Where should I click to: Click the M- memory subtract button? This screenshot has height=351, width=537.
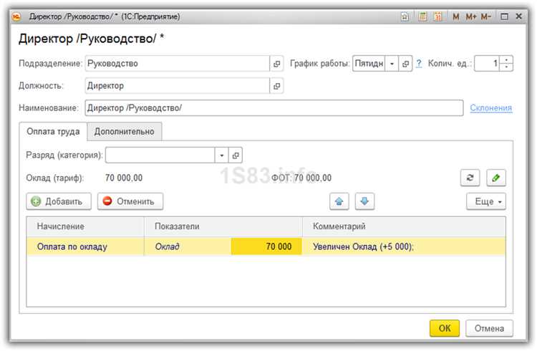click(x=486, y=16)
